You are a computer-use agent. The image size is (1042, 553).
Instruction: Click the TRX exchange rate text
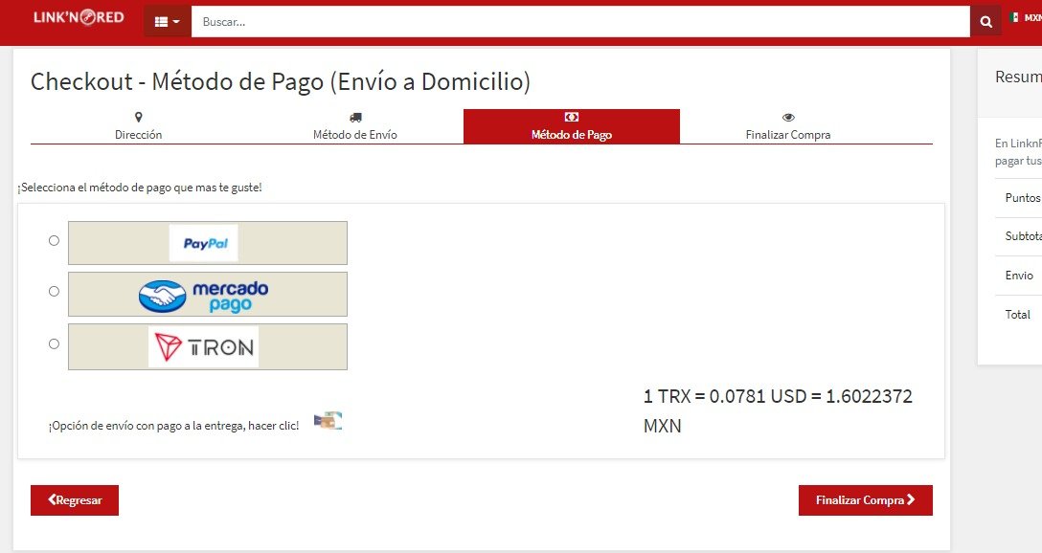click(778, 410)
